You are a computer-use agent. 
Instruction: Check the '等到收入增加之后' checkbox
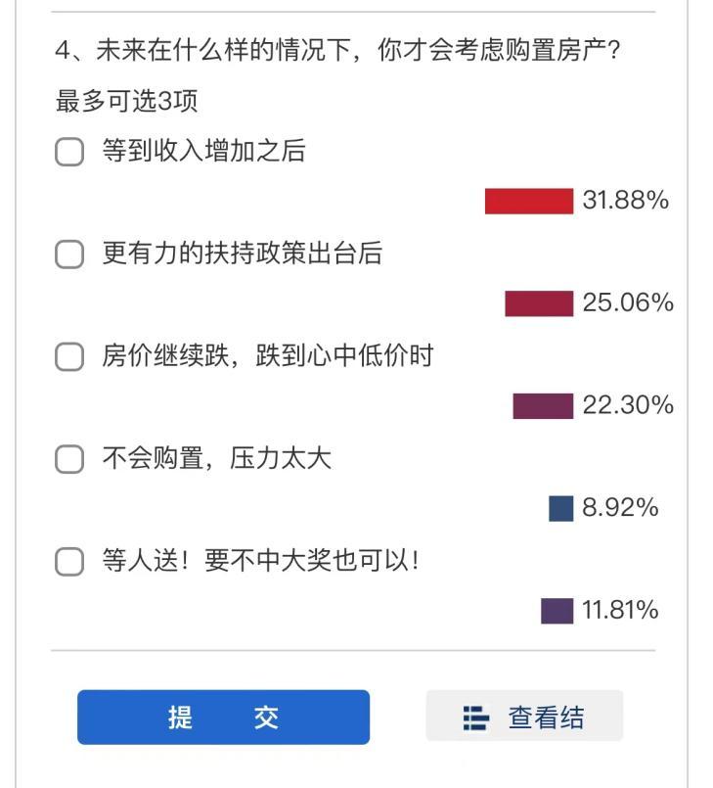click(x=69, y=152)
